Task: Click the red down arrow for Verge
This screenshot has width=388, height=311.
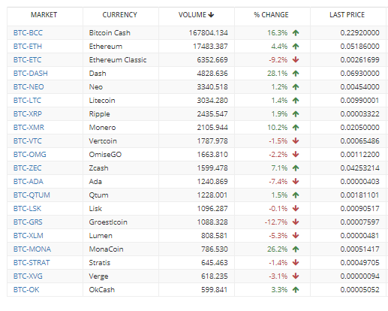Action: 296,276
